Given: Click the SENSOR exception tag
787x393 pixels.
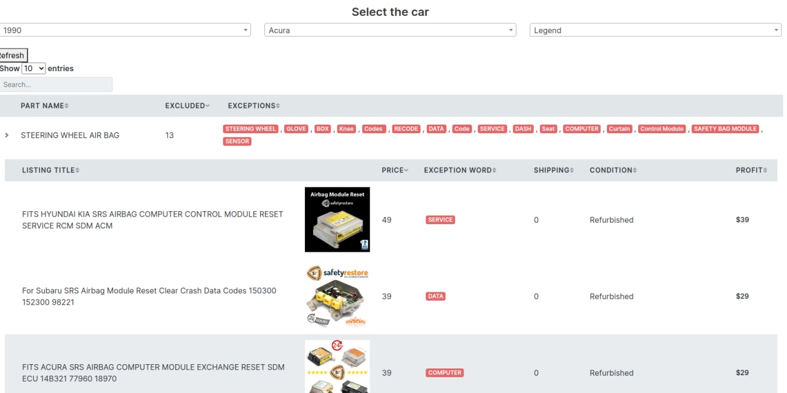Looking at the screenshot, I should click(x=237, y=141).
